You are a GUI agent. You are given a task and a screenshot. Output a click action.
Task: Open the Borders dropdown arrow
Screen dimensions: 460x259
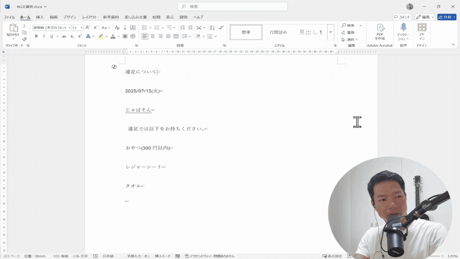point(216,36)
